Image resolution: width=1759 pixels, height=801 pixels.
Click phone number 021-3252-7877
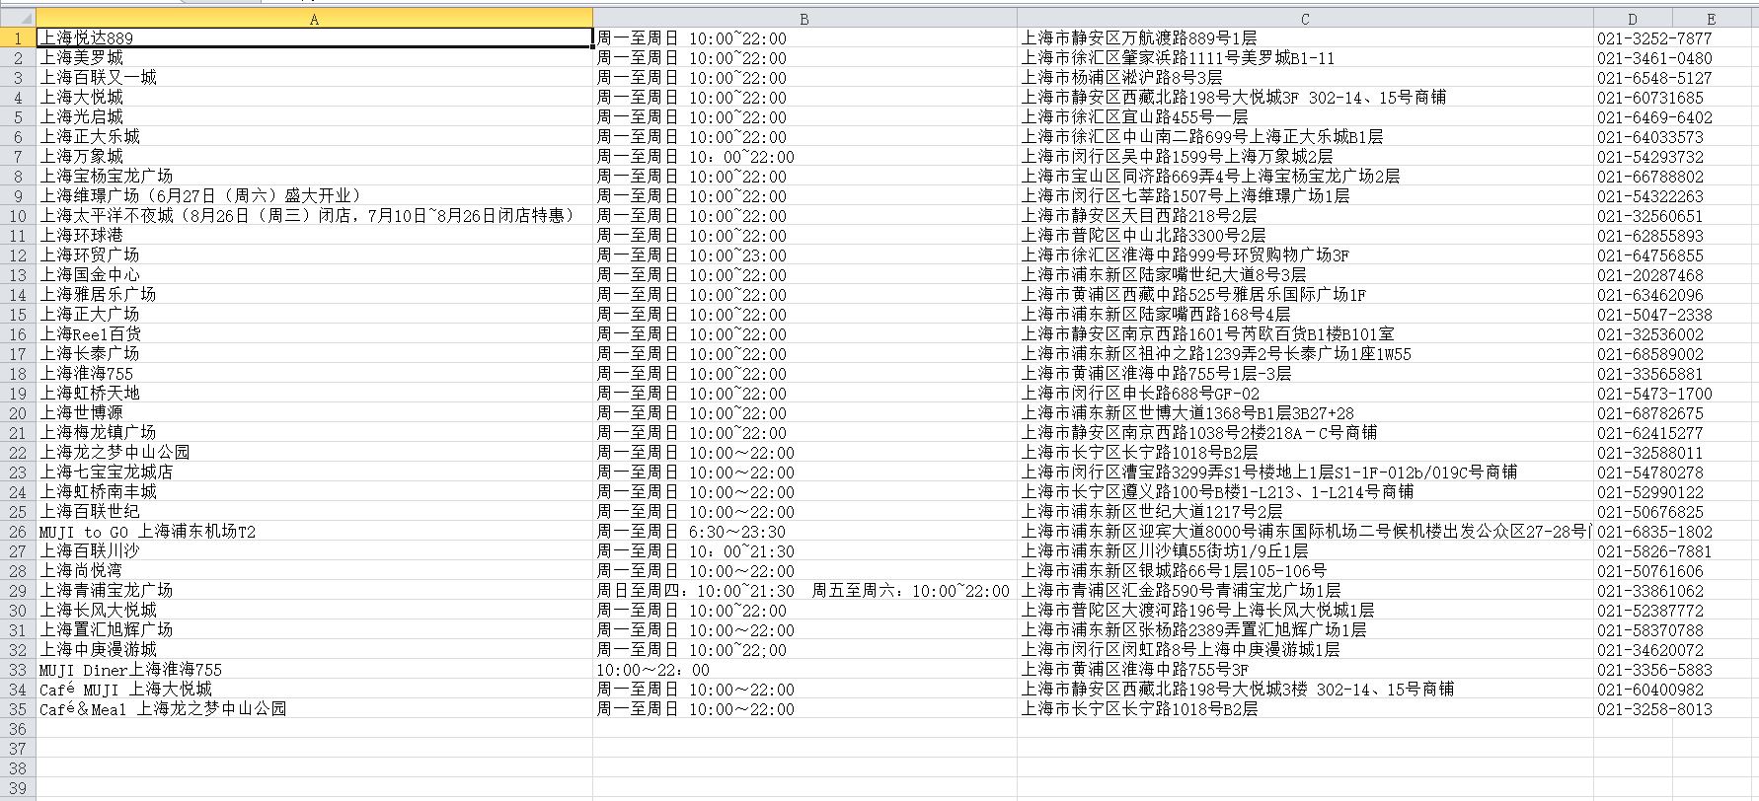pyautogui.click(x=1654, y=38)
